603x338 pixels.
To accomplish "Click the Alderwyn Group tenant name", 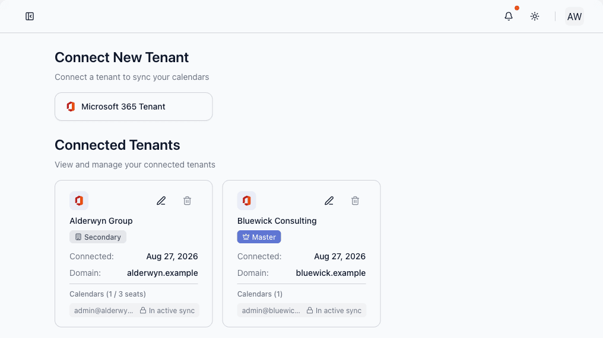I will (101, 221).
